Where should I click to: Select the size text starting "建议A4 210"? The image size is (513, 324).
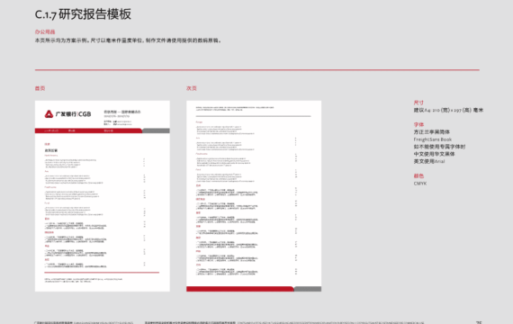pos(448,110)
